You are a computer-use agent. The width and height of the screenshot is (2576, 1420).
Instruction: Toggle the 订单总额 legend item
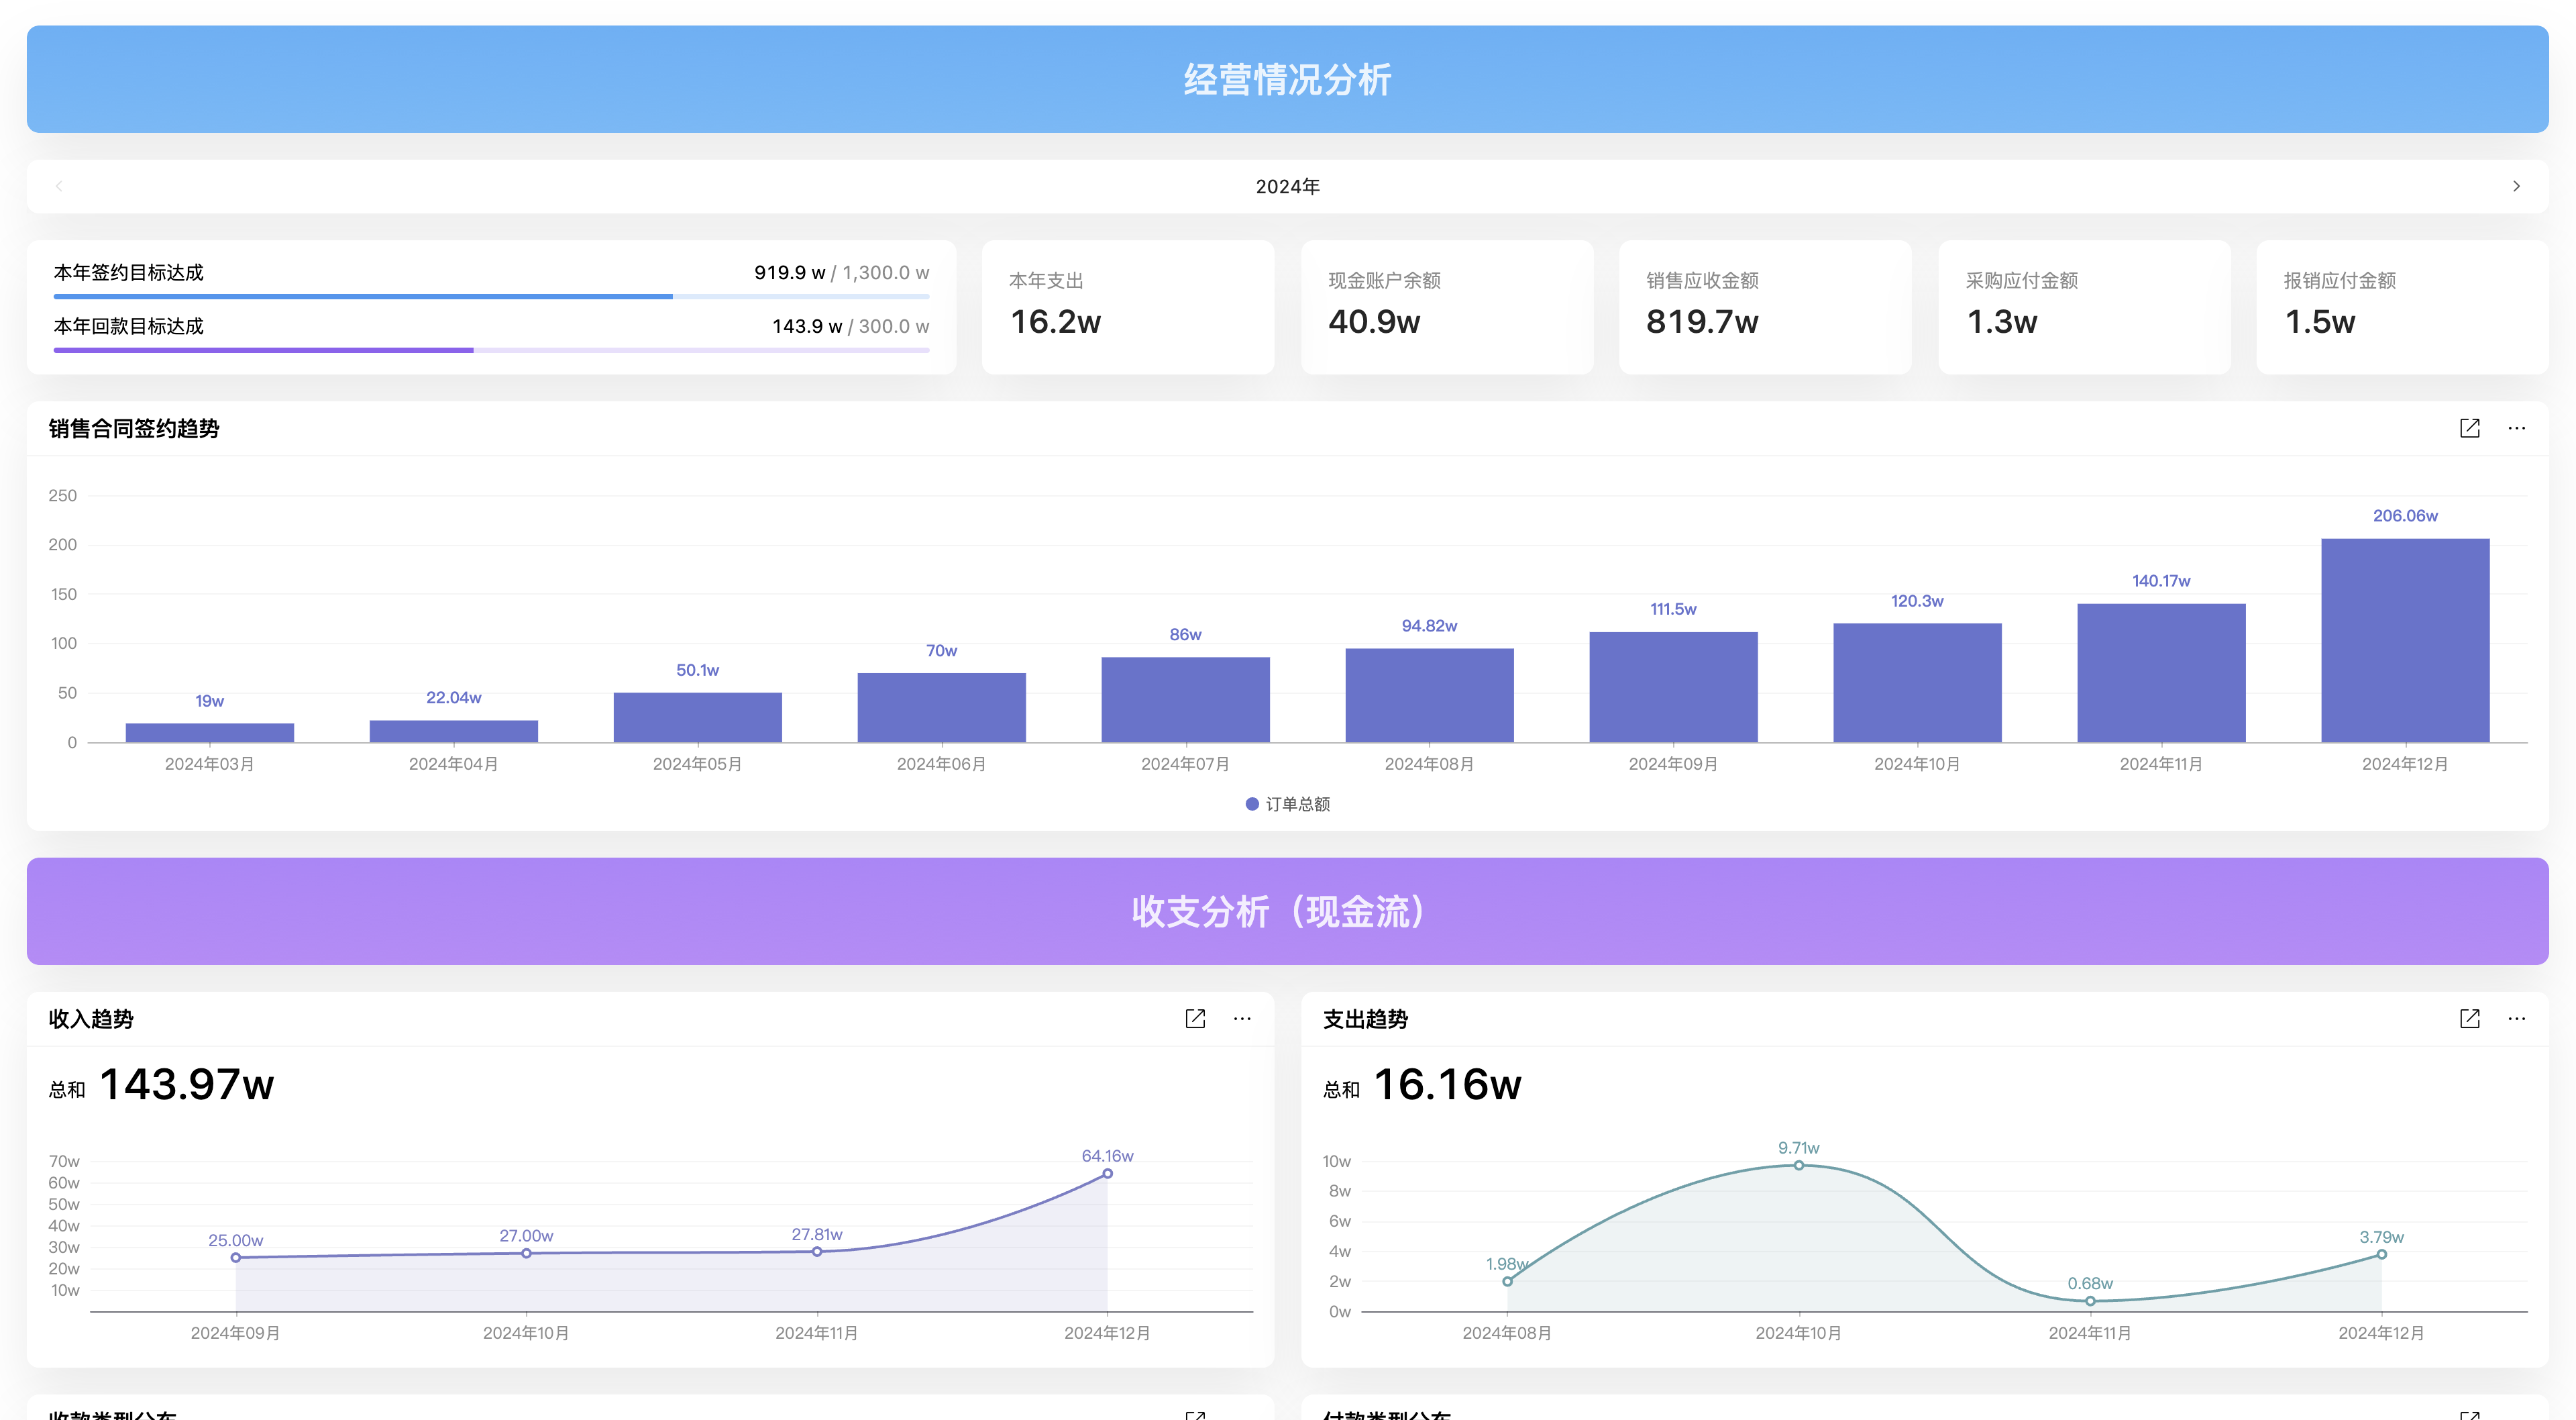click(x=1287, y=805)
